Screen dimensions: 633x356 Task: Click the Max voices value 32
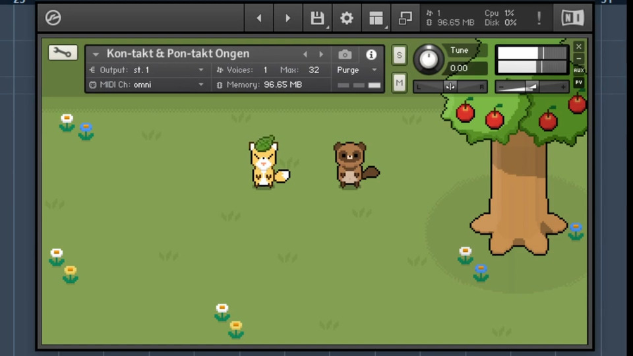[x=314, y=70]
